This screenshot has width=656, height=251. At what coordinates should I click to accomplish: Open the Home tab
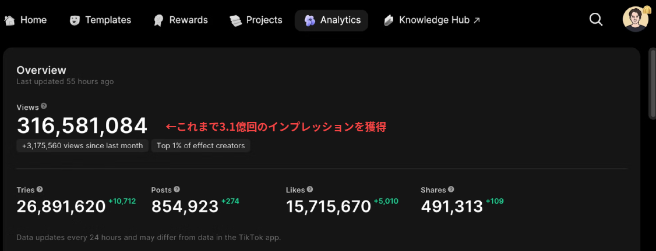tap(25, 20)
